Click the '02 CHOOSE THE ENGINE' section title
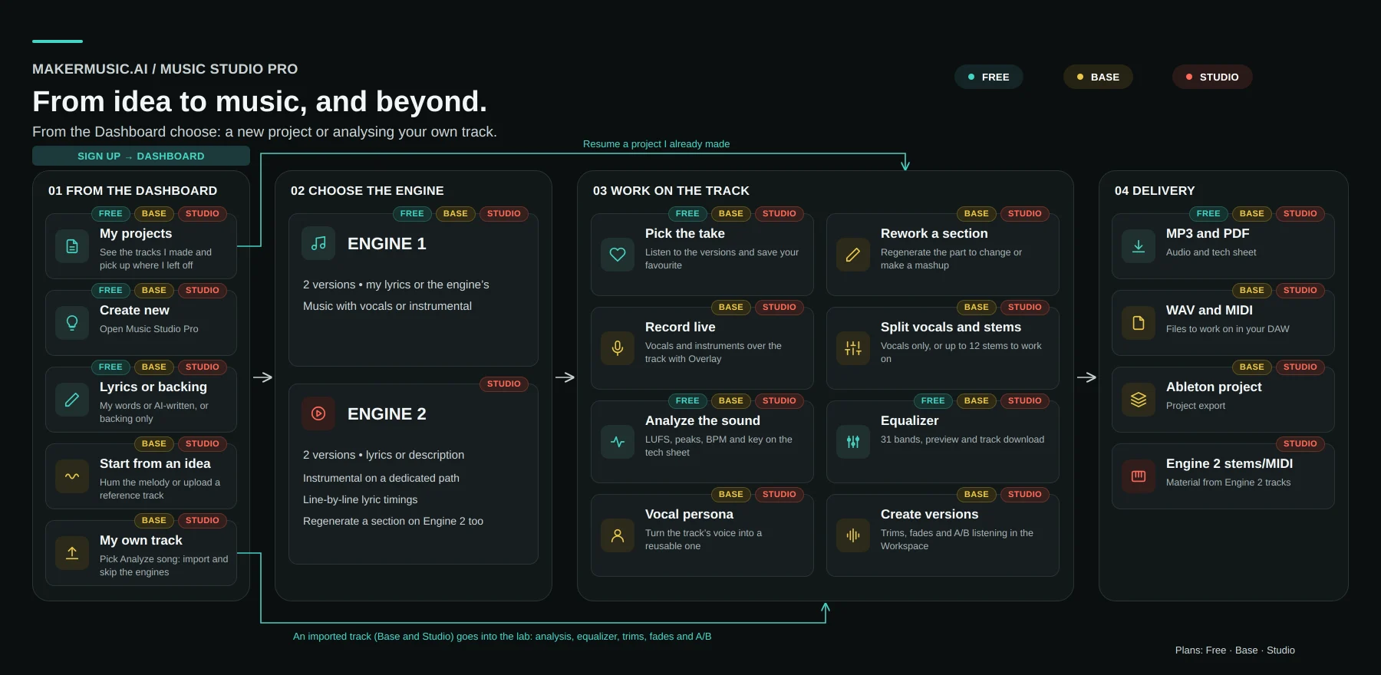 [x=367, y=190]
